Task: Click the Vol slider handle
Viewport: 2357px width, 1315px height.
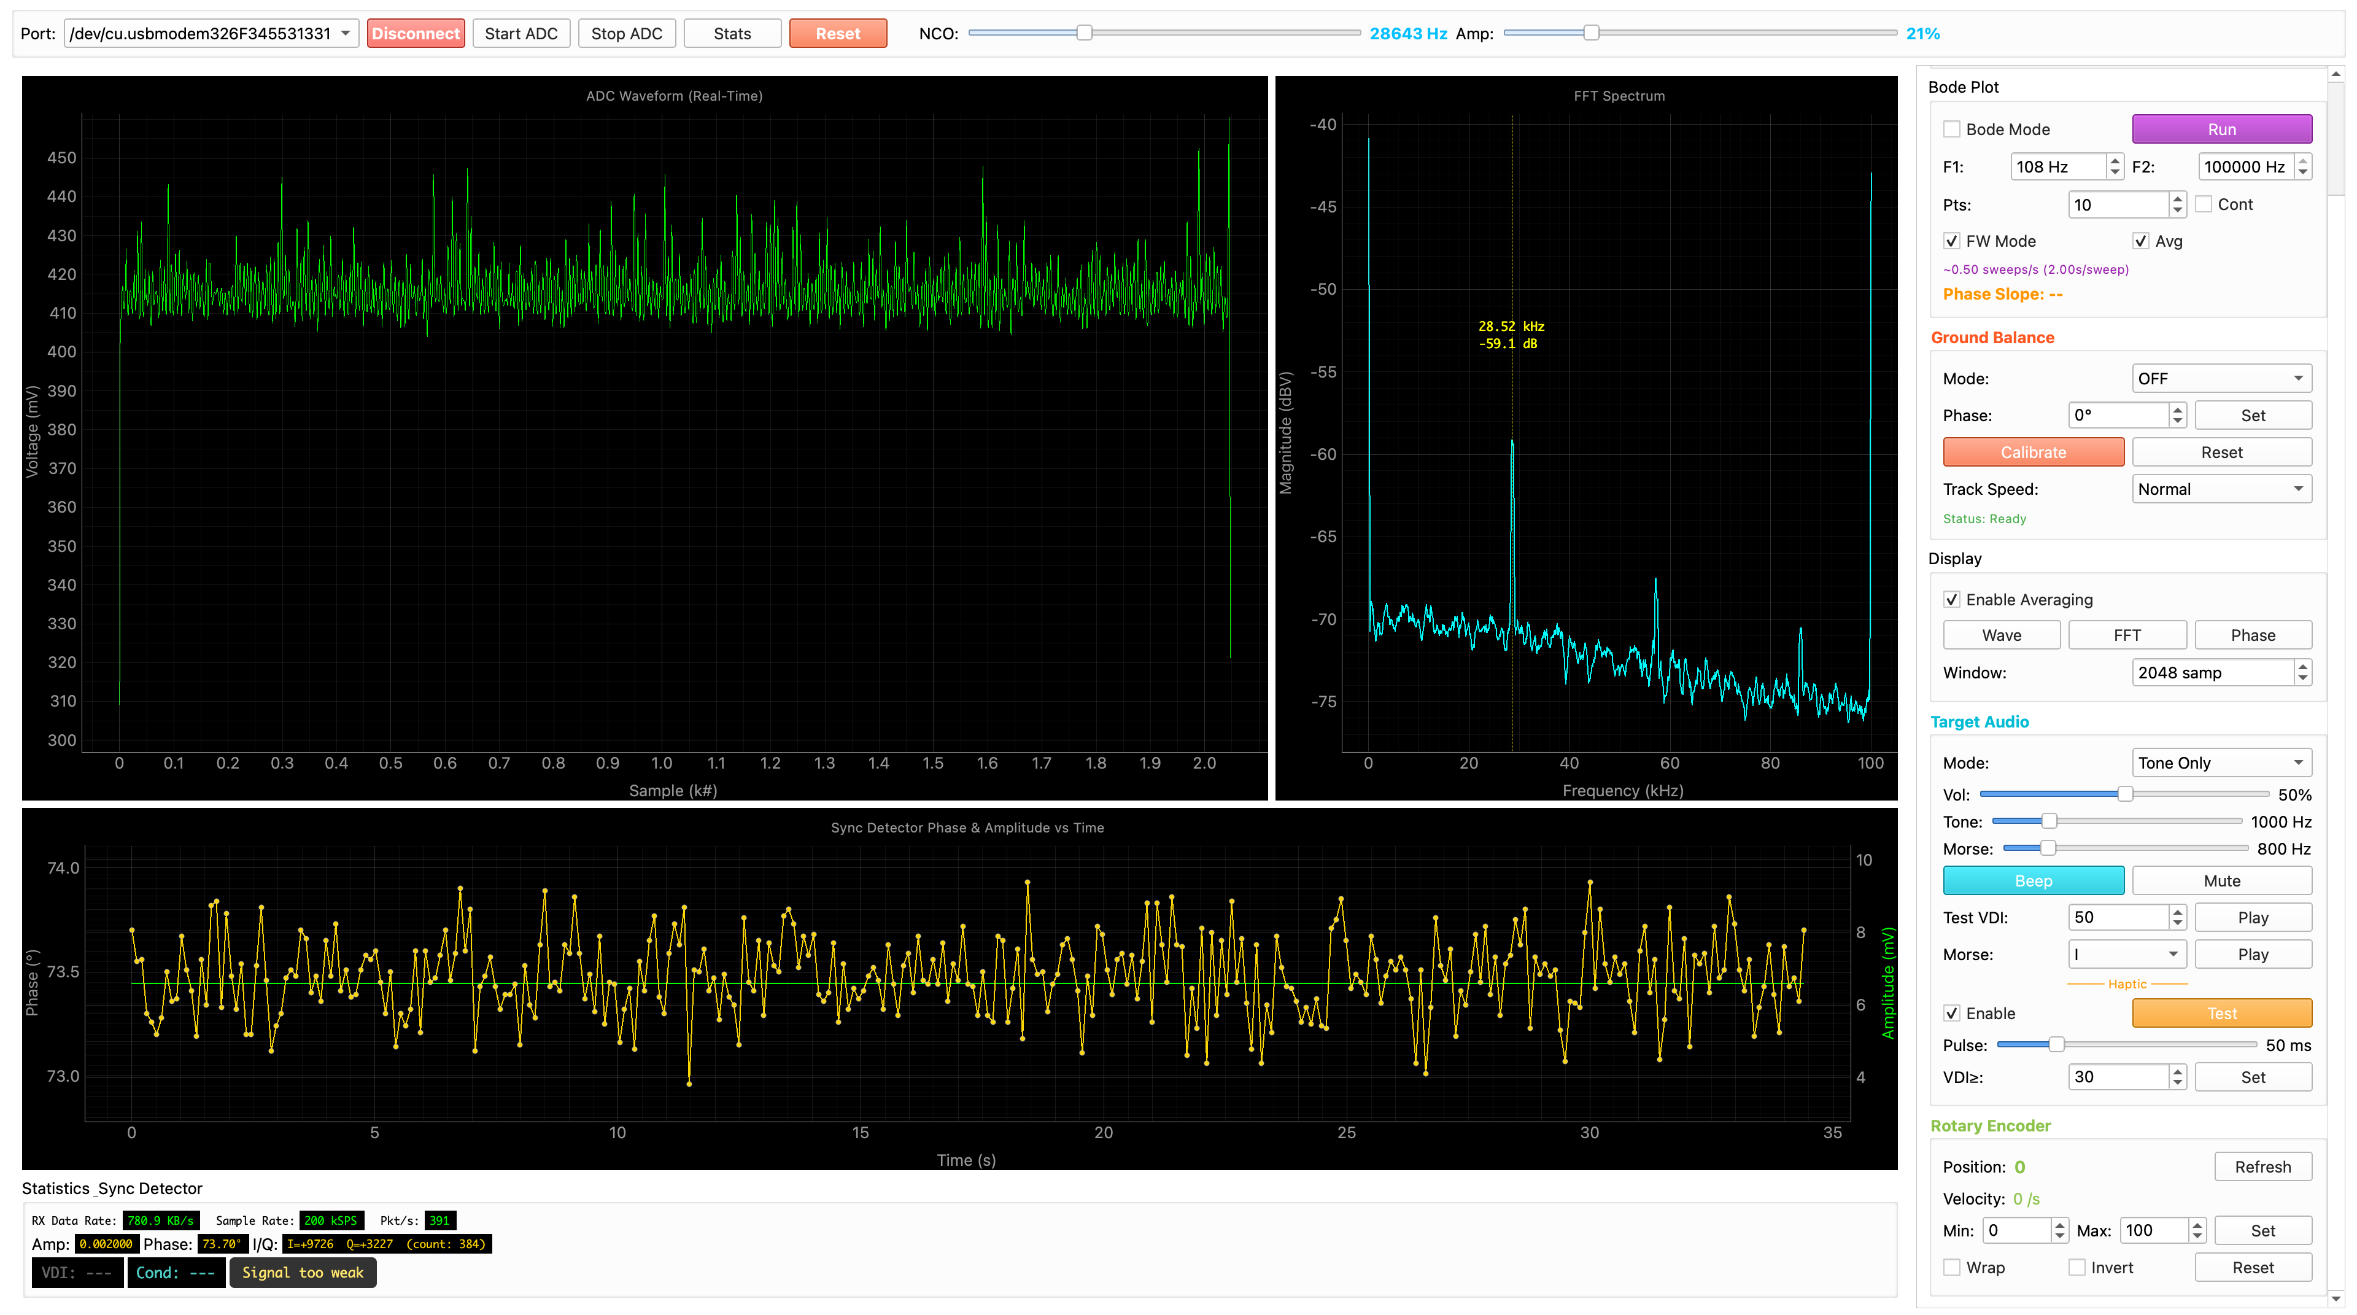Action: [2126, 794]
